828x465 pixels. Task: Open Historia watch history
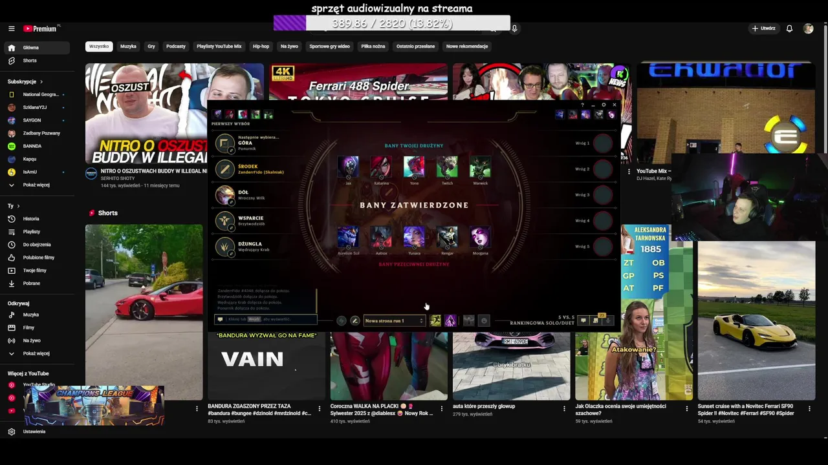pos(38,219)
